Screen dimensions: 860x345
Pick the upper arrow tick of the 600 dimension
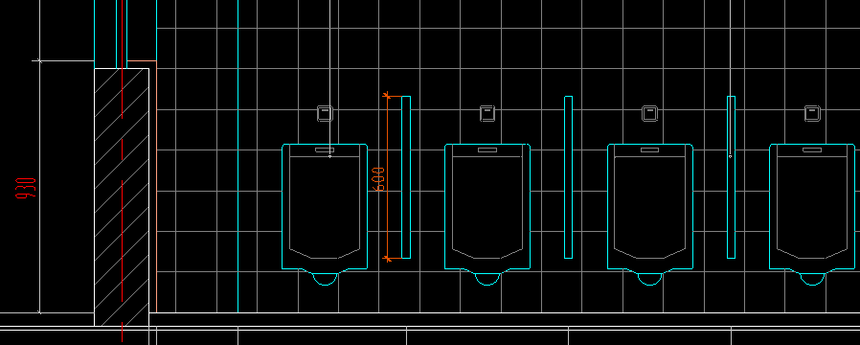point(387,96)
